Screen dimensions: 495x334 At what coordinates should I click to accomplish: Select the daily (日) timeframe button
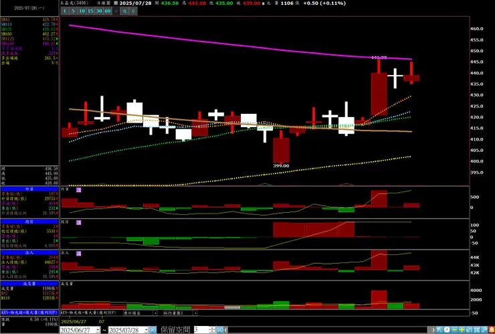116,11
